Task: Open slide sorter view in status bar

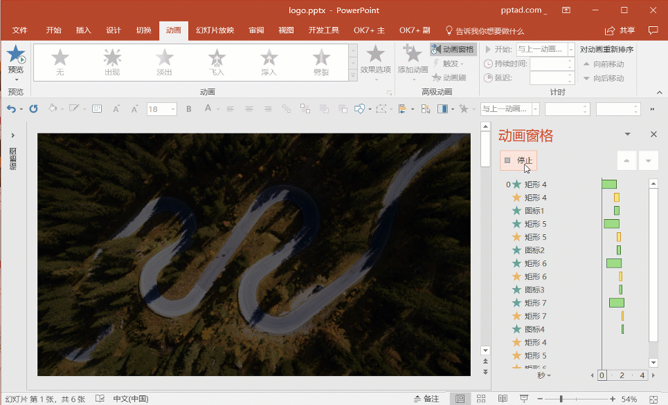Action: tap(481, 399)
